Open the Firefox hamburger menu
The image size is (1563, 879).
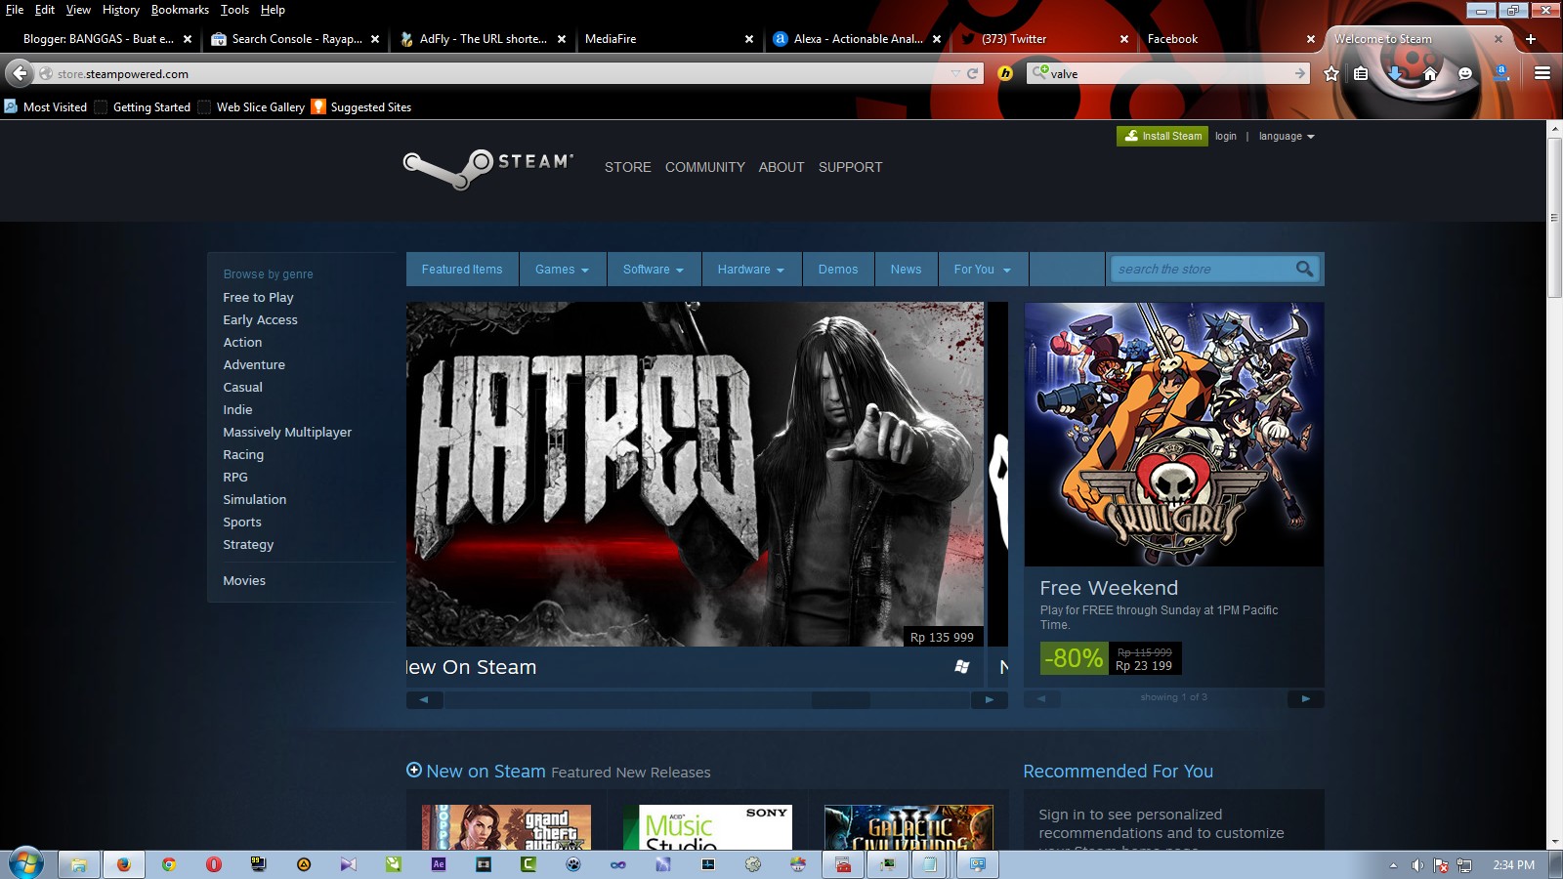click(x=1542, y=73)
